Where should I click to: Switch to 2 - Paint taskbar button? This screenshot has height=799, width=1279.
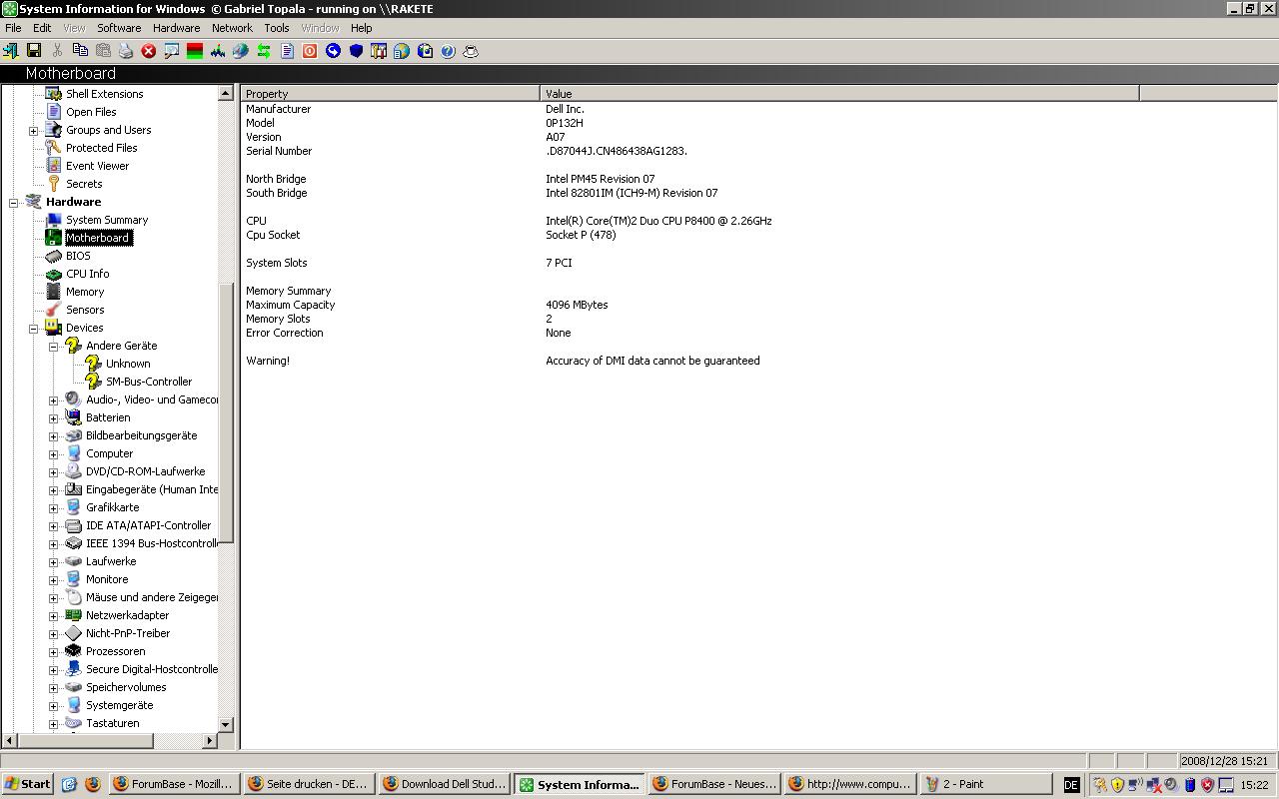[986, 784]
